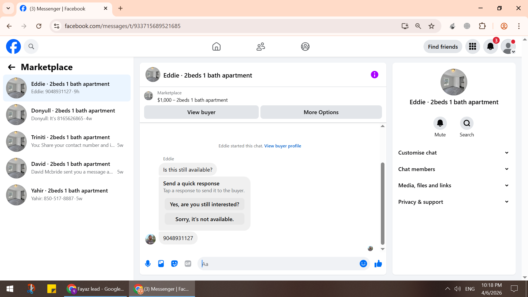528x297 pixels.
Task: Expand Chat members section
Action: pos(453,169)
